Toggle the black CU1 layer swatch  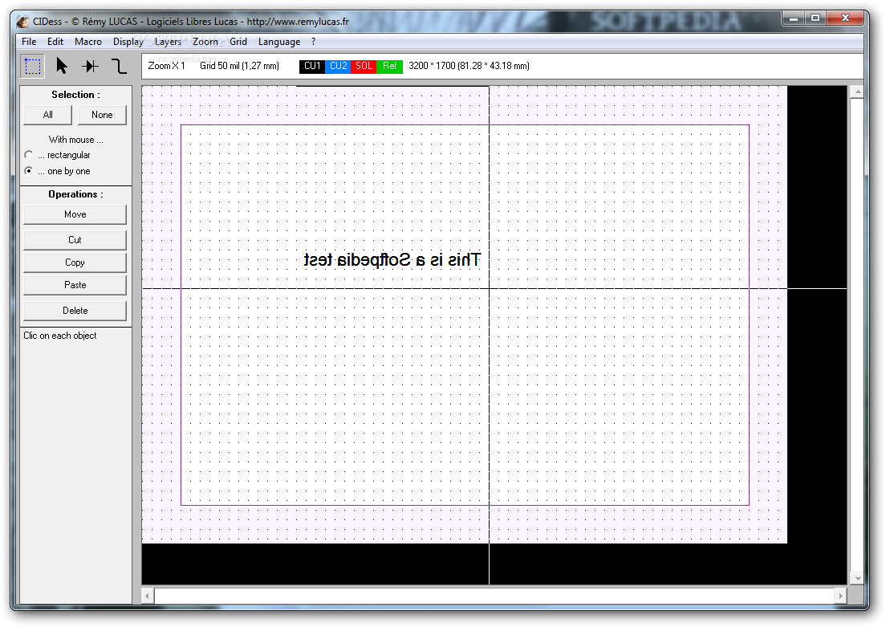click(x=312, y=66)
